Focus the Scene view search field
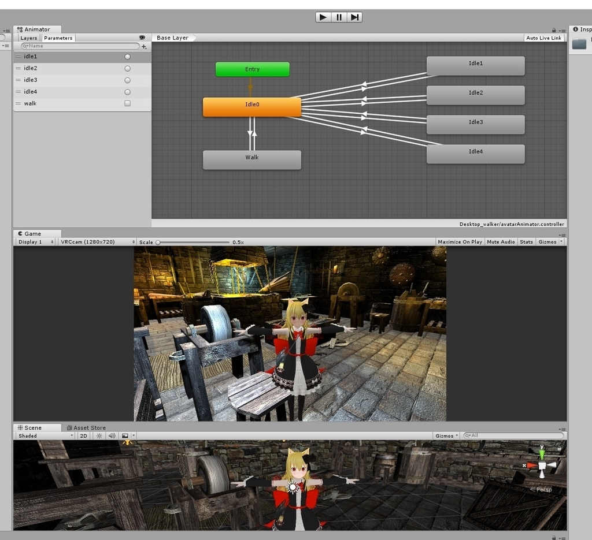The width and height of the screenshot is (592, 540). pos(513,435)
